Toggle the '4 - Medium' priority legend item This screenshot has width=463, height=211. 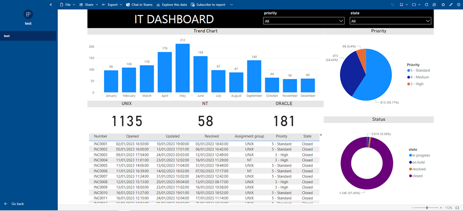pos(420,77)
